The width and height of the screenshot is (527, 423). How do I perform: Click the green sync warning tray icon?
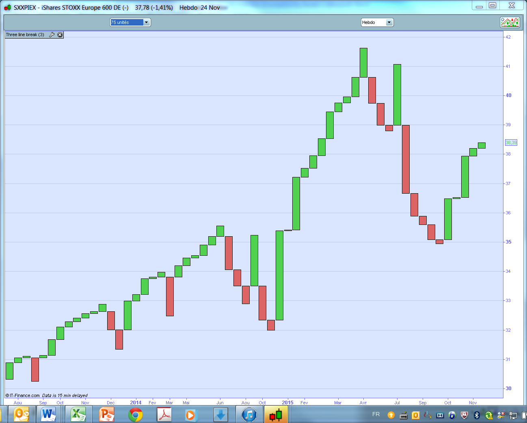point(489,415)
